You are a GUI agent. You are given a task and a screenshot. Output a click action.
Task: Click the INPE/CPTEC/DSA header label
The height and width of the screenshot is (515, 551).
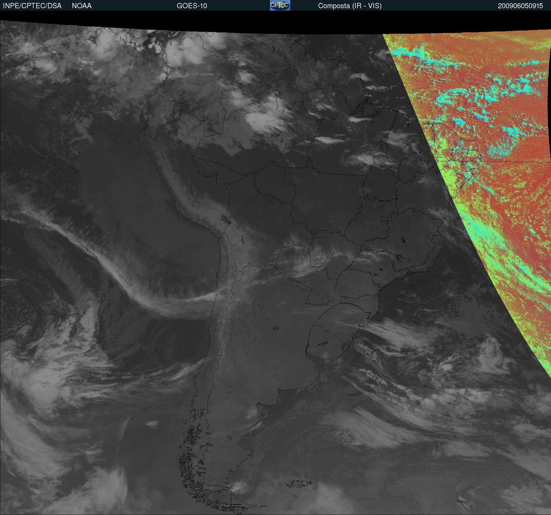(32, 6)
